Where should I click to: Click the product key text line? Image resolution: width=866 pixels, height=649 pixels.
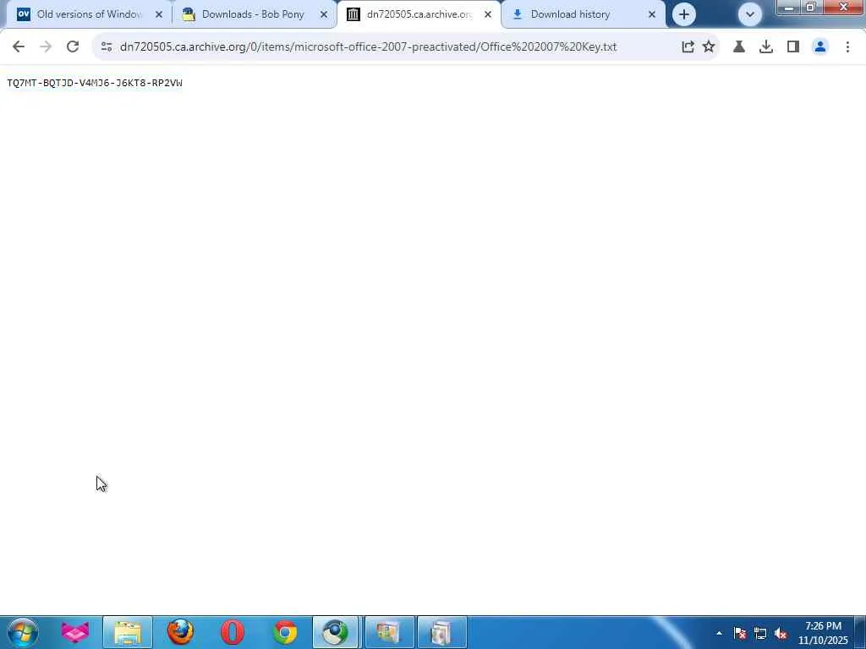[x=95, y=83]
